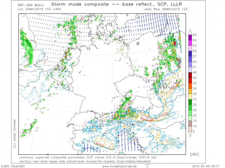
Task: Click the top arrow tip of the color legend
Action: tap(190, 32)
